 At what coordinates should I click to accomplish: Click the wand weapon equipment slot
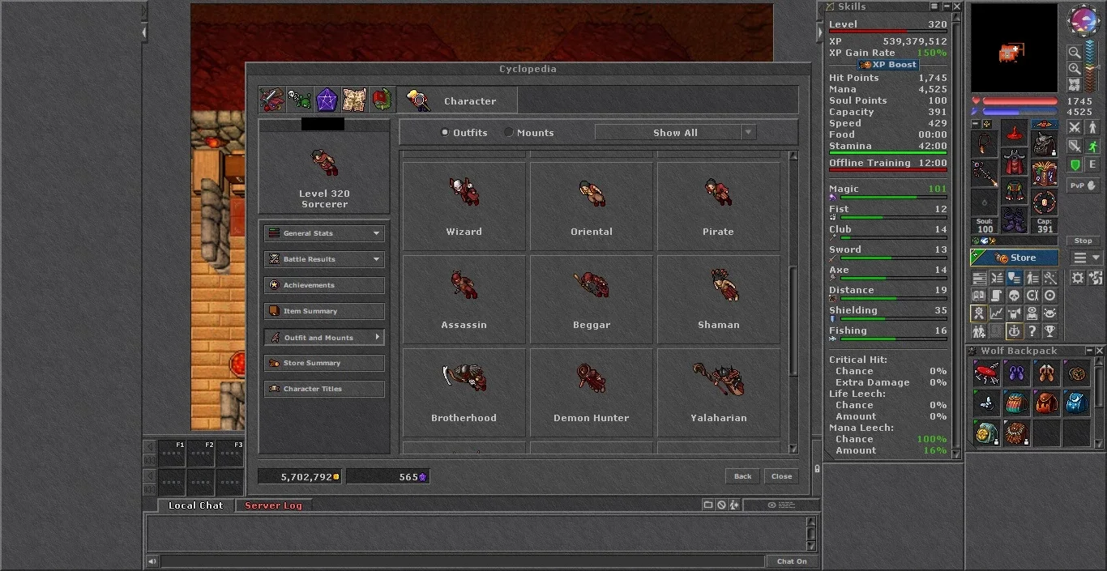coord(985,174)
